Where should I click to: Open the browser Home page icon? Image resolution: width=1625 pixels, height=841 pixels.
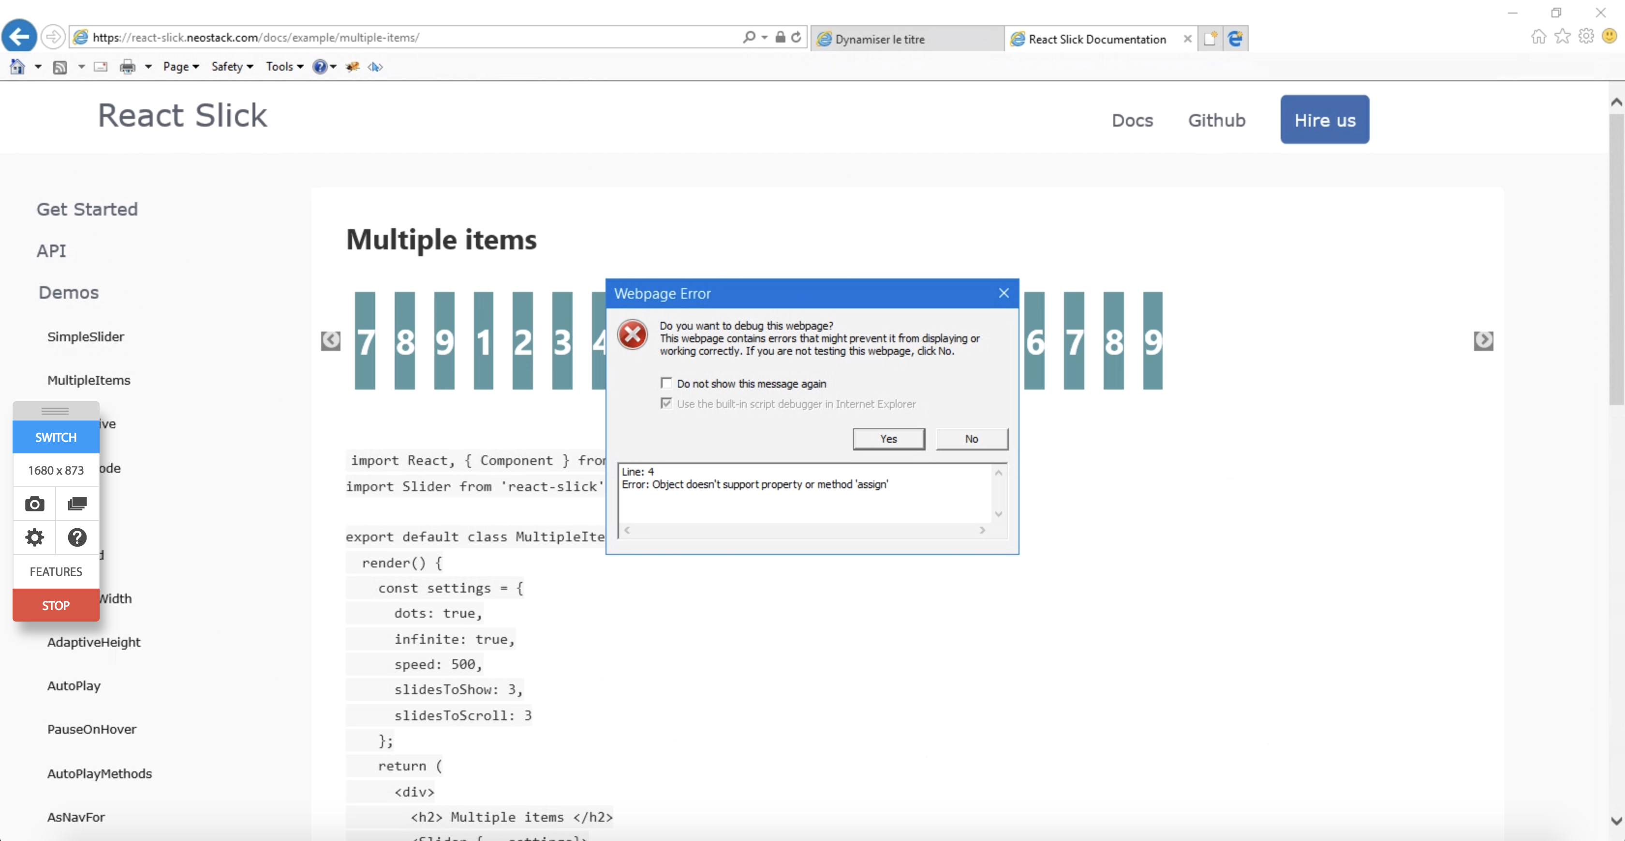coord(17,66)
